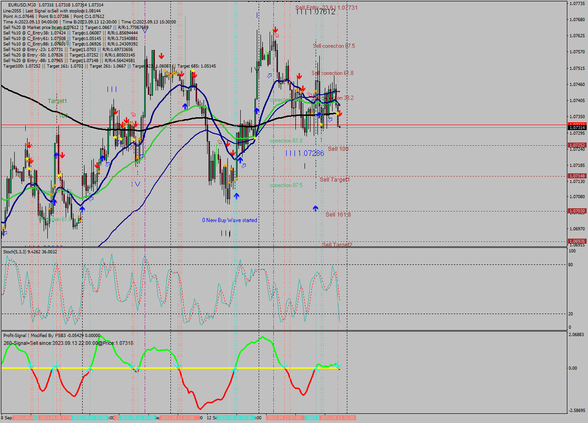Click the 1.07185 value on the price scale

pyautogui.click(x=577, y=165)
